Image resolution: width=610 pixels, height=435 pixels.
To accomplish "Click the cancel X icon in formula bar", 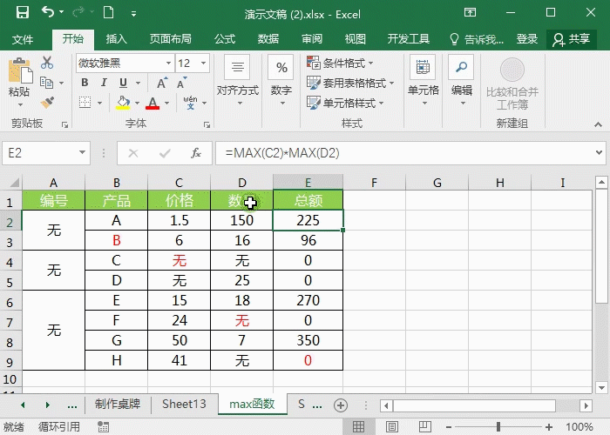I will pyautogui.click(x=133, y=153).
